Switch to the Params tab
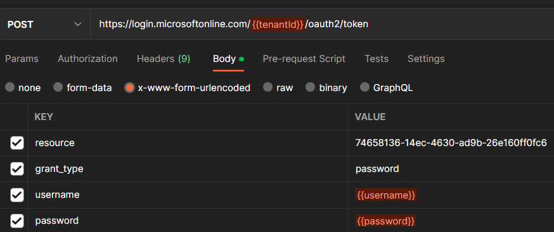The image size is (554, 232). [22, 59]
